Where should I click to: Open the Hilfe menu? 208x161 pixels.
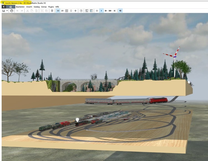click(x=57, y=7)
